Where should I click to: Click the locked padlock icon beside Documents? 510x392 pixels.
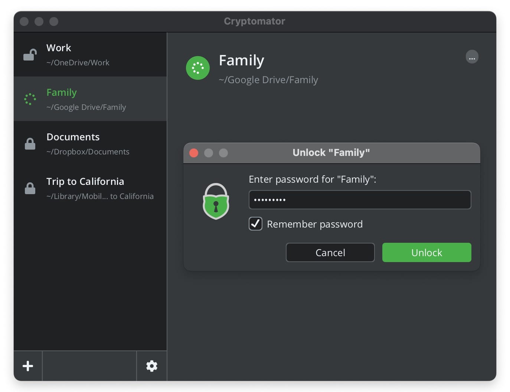pos(30,144)
